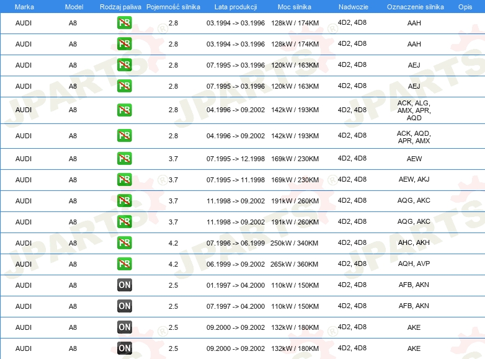Click the 06.1999 -> 09.2002 production date cell

235,264
